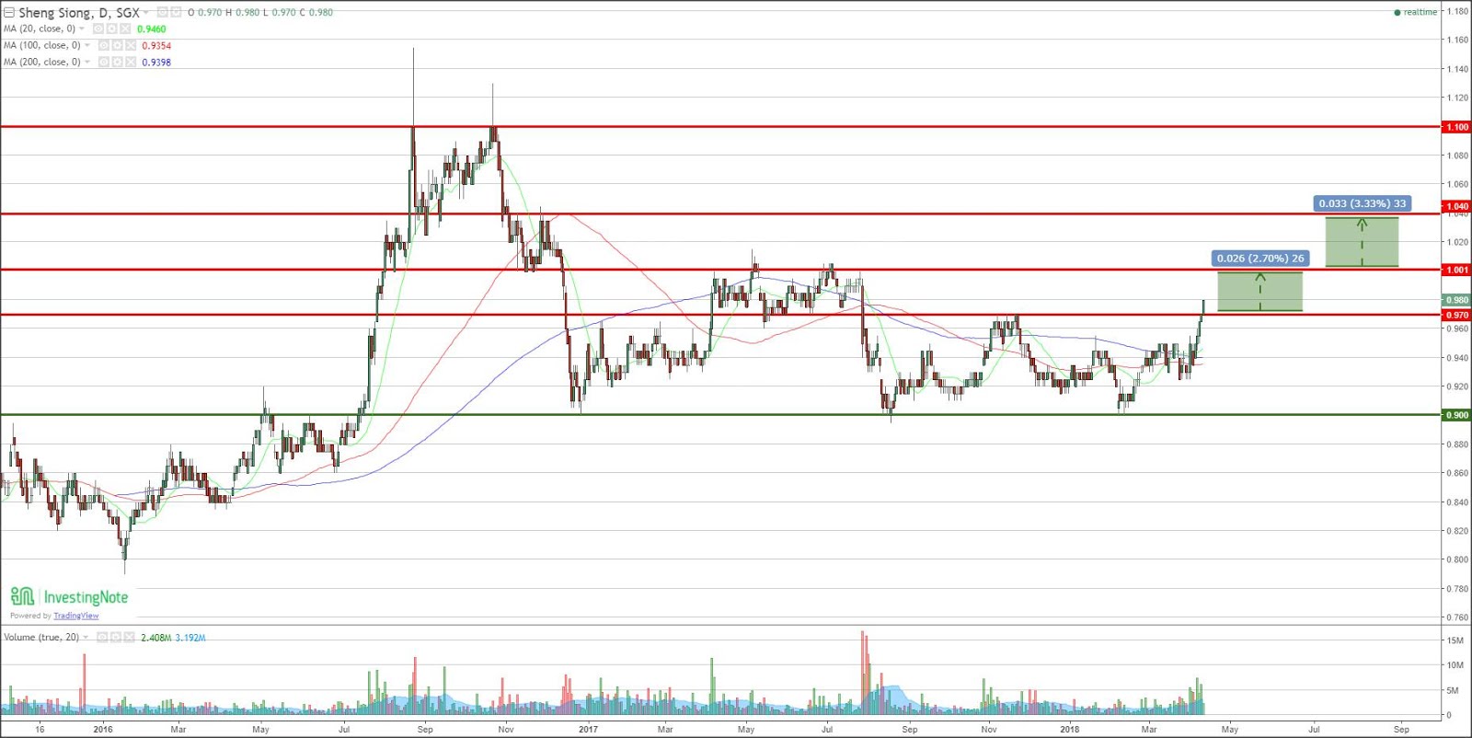Click the 0.760 label on price scale
This screenshot has width=1472, height=738.
(x=1457, y=617)
